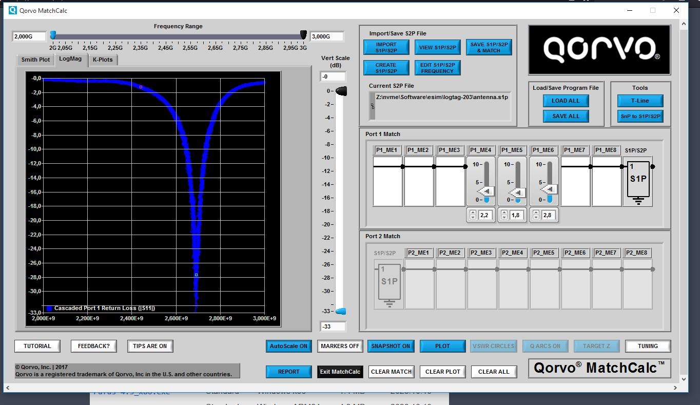Screen dimensions: 700x405
Task: Click SAVE S1P/S2P & MATCH button
Action: click(x=489, y=47)
